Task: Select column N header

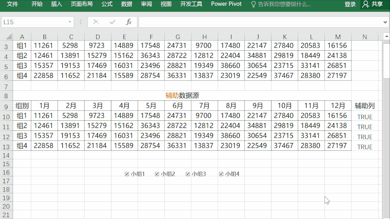Action: click(365, 37)
